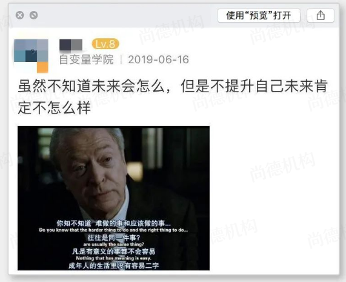The width and height of the screenshot is (346, 282).
Task: Click the subtitle starting "Do you know that"
Action: coord(114,230)
